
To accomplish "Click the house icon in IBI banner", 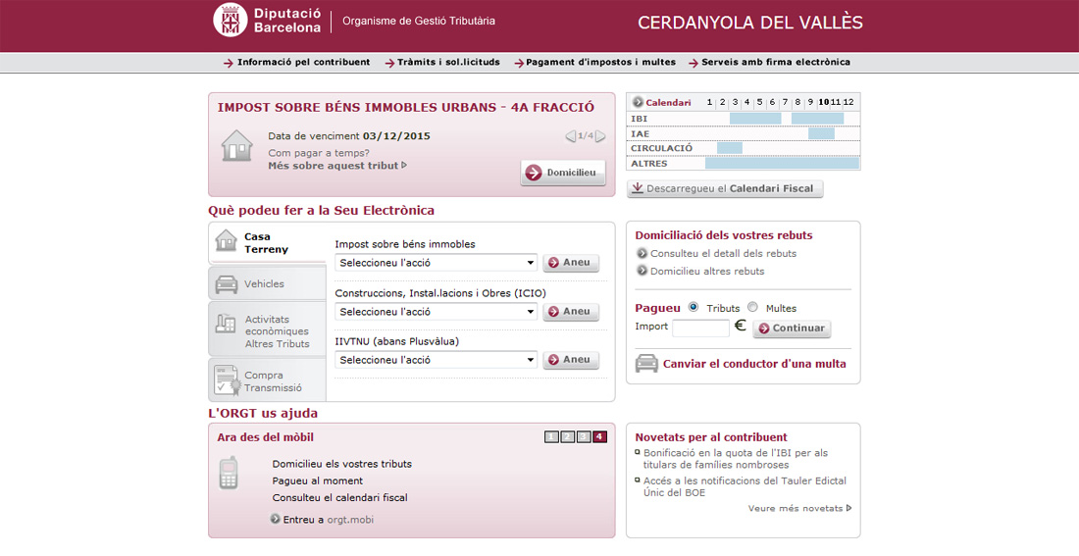I will (x=236, y=145).
